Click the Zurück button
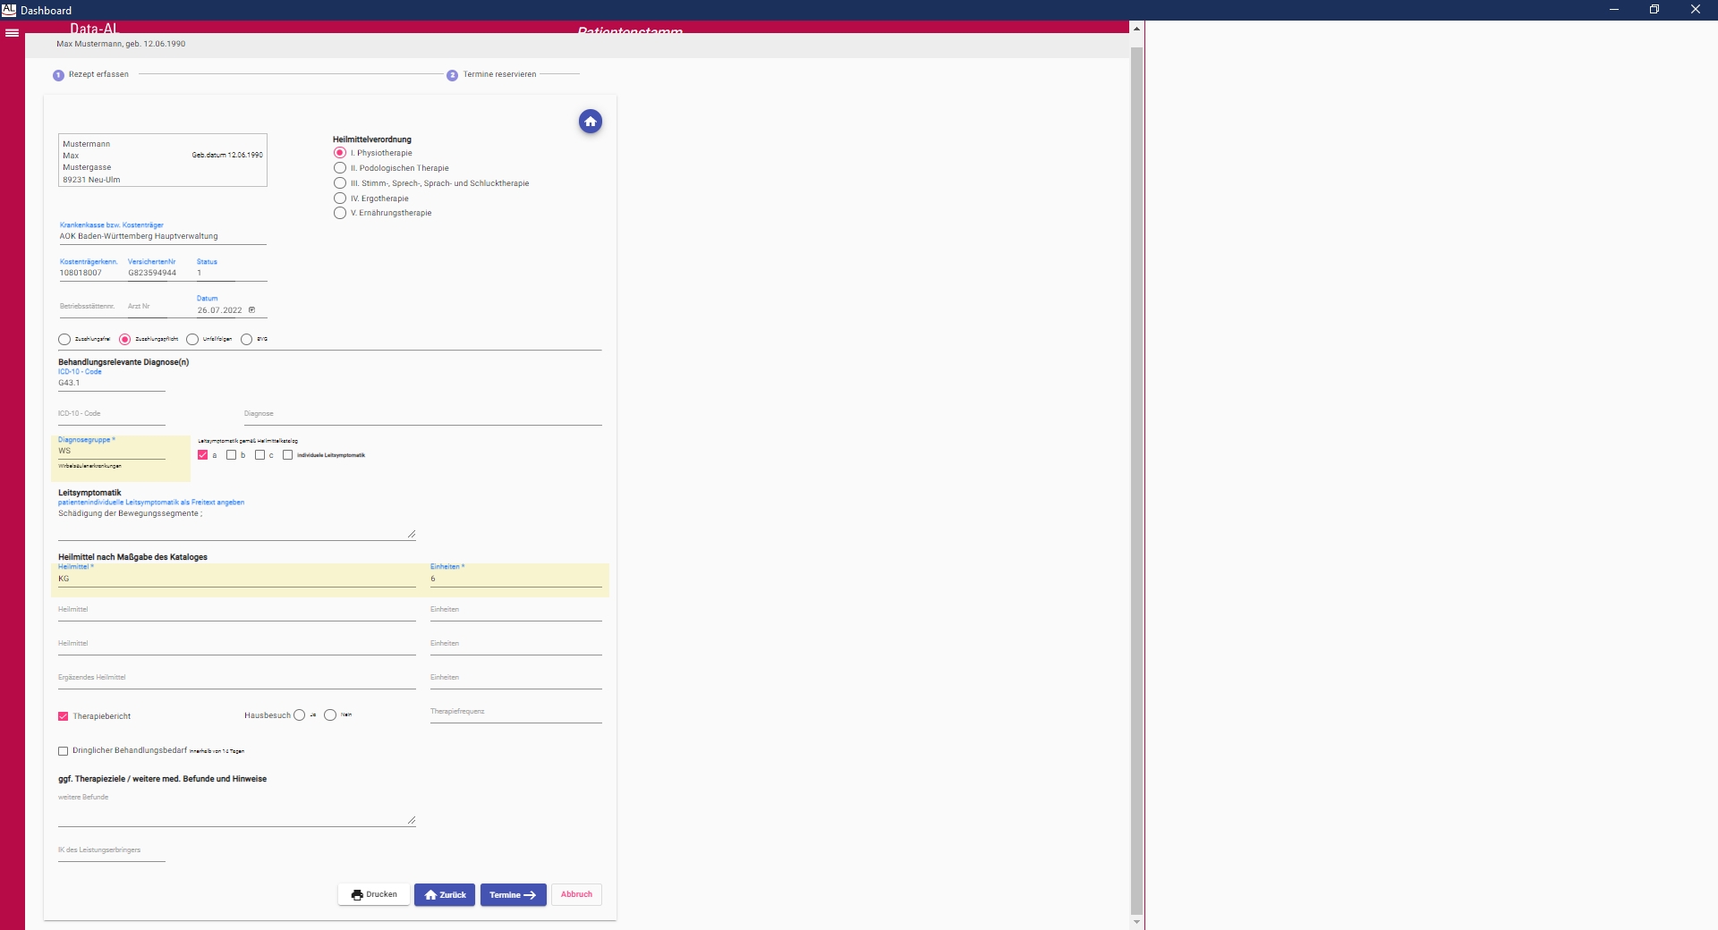This screenshot has width=1718, height=930. pos(445,895)
